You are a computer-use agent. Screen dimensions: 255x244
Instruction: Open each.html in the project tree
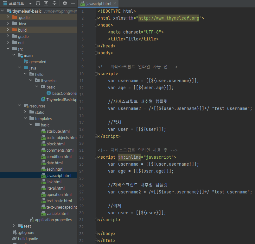click(55, 169)
